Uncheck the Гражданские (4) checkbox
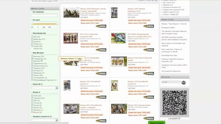221x124 pixels. coord(32,59)
